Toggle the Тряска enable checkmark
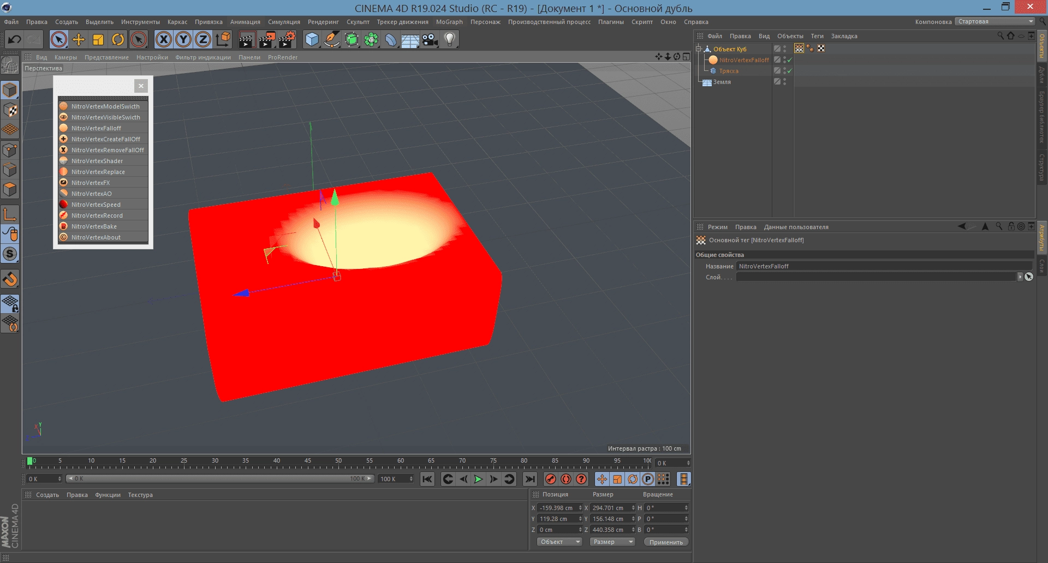The image size is (1048, 563). click(x=789, y=71)
